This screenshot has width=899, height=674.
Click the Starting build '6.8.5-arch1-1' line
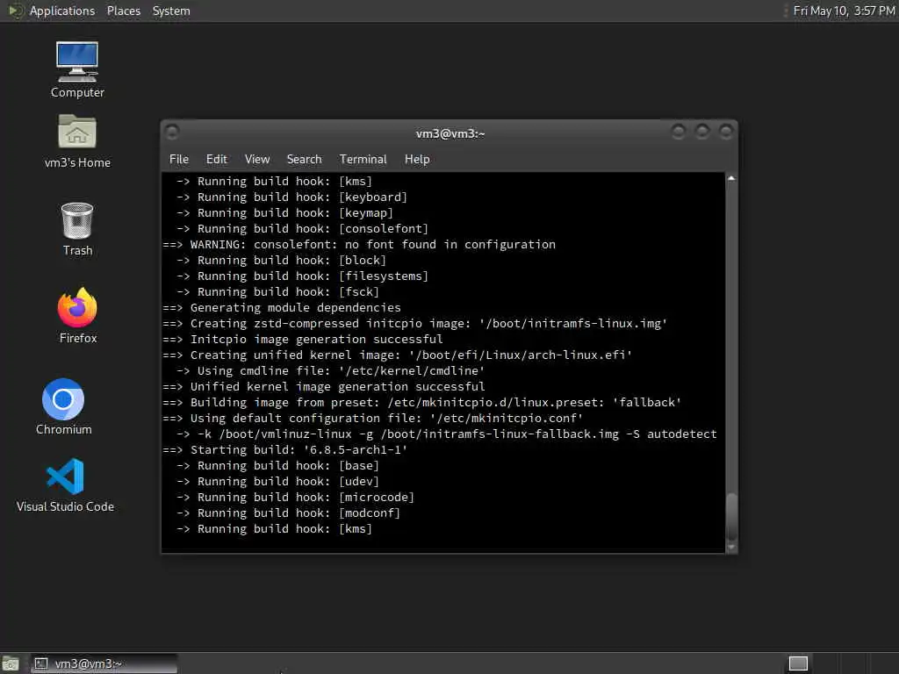click(x=285, y=450)
